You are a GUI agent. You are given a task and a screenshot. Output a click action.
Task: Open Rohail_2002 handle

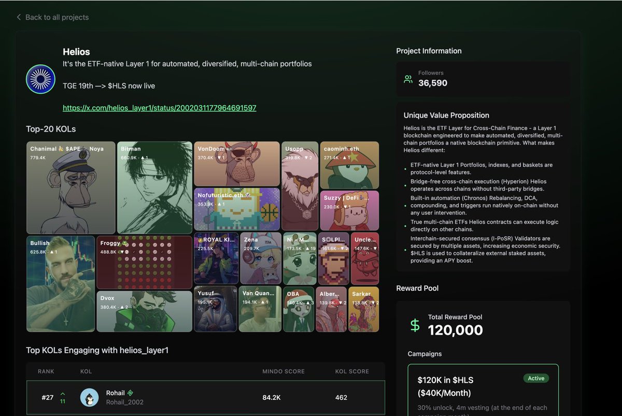tap(125, 402)
